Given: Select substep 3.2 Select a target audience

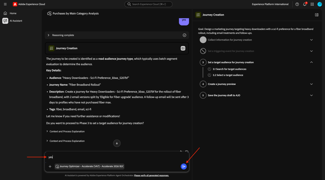Looking at the screenshot, I should tap(228, 75).
